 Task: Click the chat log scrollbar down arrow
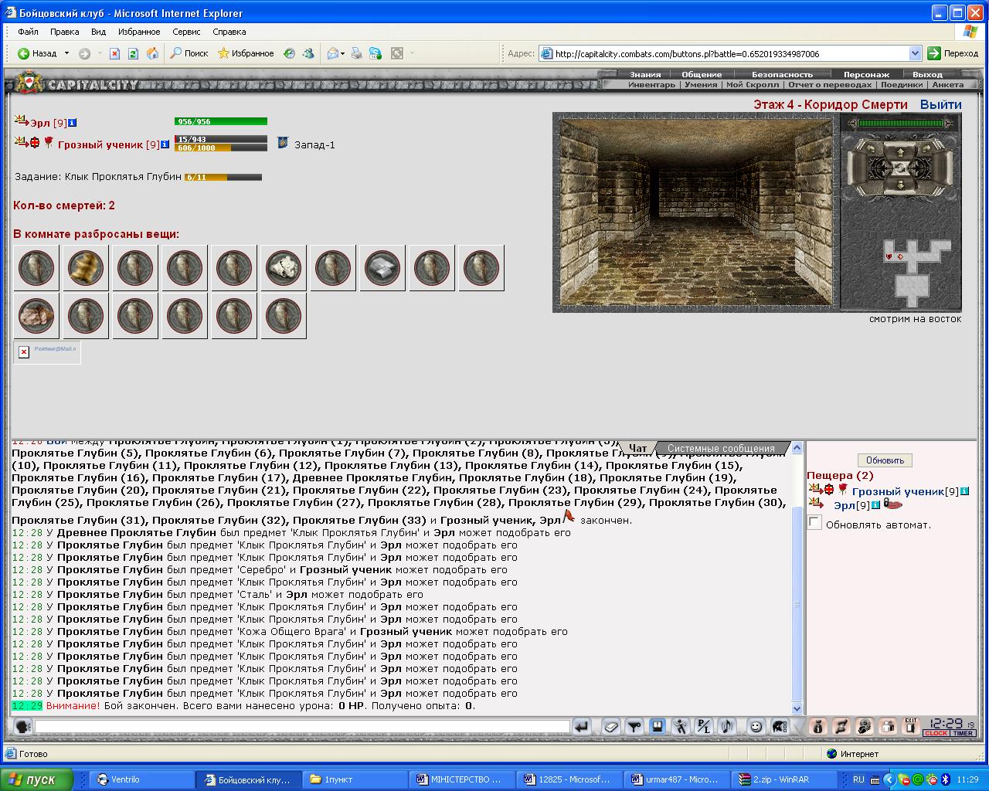point(797,708)
